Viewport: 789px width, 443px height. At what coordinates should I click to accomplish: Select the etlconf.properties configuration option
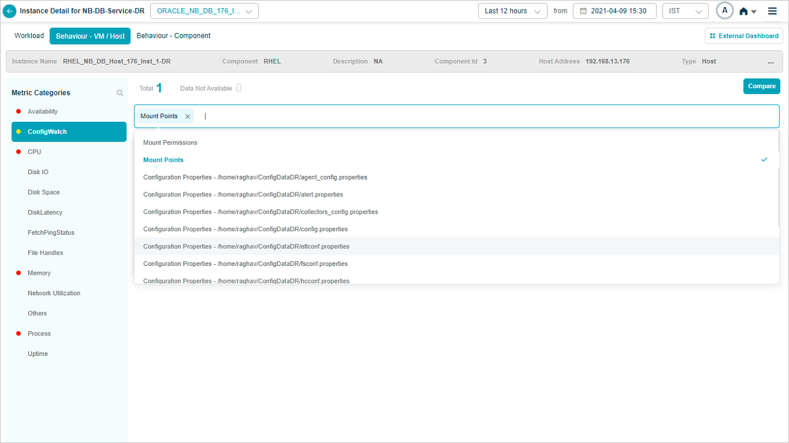tap(246, 247)
